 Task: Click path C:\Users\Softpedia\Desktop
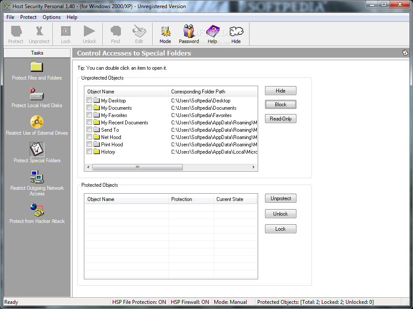pos(201,100)
